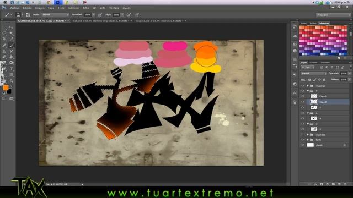This screenshot has height=198, width=353.
Task: Select the Lasso tool
Action: tap(4, 33)
